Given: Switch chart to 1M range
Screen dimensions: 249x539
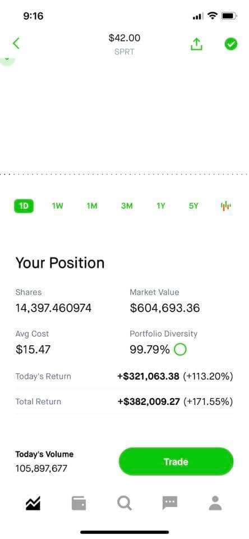Looking at the screenshot, I should [x=92, y=206].
